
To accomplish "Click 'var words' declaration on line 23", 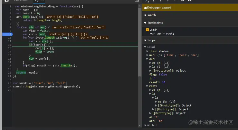I will (x=20, y=83).
